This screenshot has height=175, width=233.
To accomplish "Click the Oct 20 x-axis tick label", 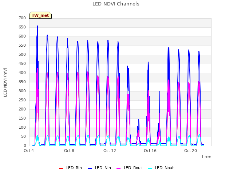I will (x=190, y=151).
